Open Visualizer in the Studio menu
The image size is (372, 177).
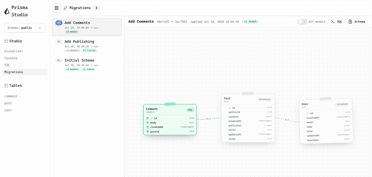14,51
